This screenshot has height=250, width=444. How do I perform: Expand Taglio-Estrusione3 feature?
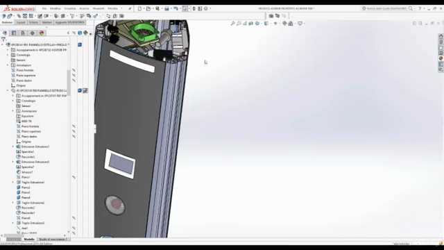pos(12,223)
